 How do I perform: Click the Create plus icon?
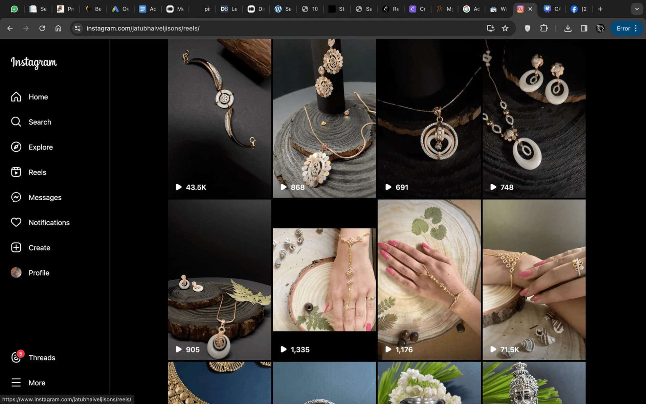16,247
